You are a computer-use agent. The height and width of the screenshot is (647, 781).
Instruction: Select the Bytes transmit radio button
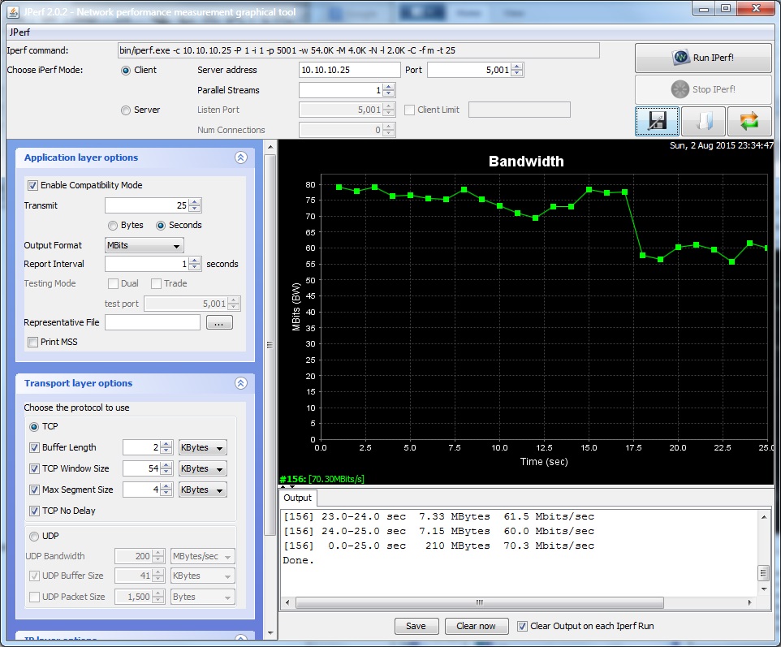pyautogui.click(x=113, y=226)
